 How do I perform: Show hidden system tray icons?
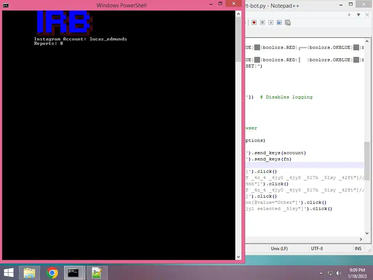tap(321, 273)
